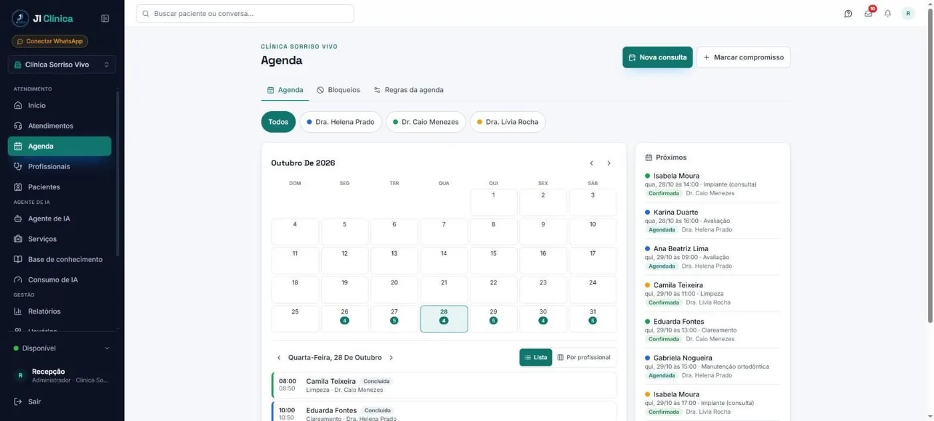Open Relatórios in sidebar
Image resolution: width=934 pixels, height=421 pixels.
[x=59, y=311]
